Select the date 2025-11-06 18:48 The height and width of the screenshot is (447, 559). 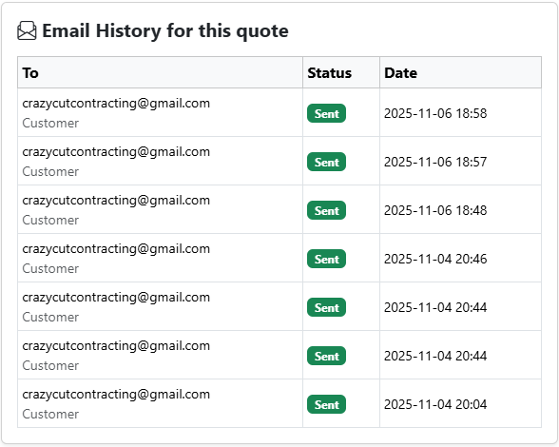pyautogui.click(x=435, y=210)
